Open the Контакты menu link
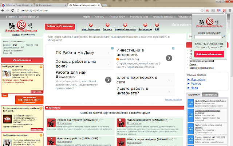This screenshot has height=146, width=233. [x=99, y=17]
